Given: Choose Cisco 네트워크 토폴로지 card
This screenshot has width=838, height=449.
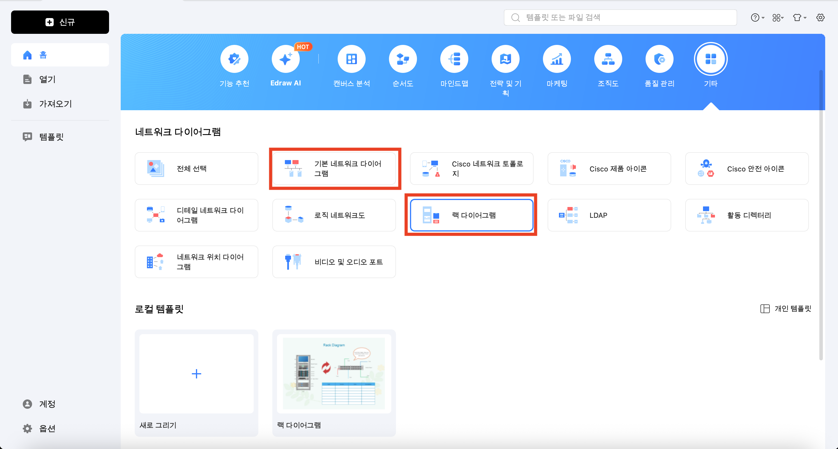Looking at the screenshot, I should click(471, 169).
